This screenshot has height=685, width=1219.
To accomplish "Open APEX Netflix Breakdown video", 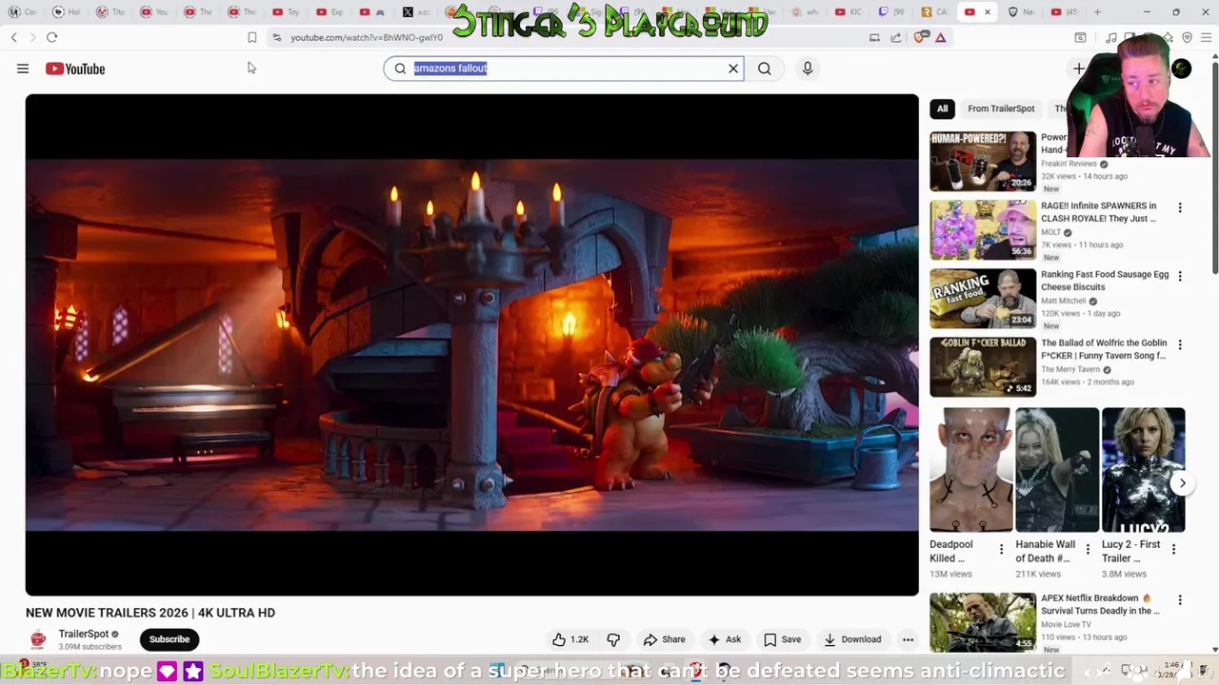I will [1100, 604].
